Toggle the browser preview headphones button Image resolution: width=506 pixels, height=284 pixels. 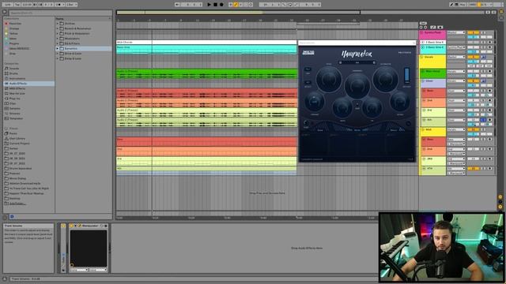pos(12,216)
